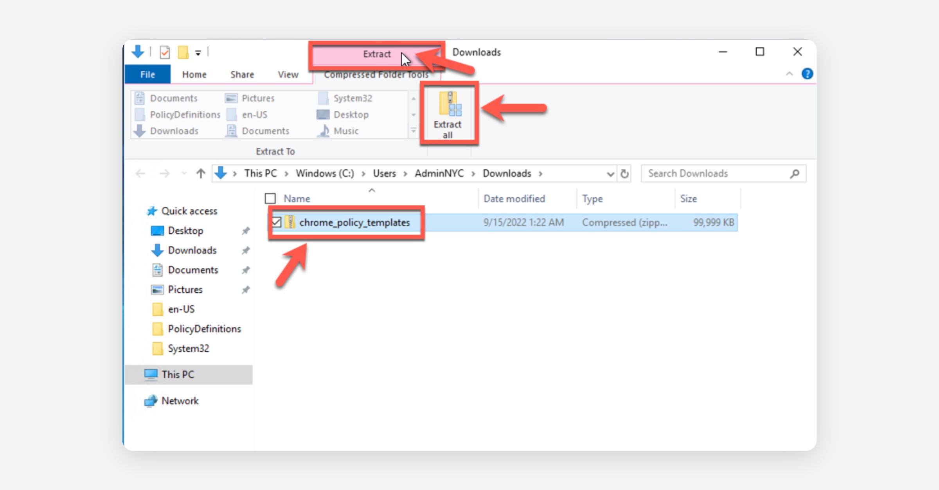This screenshot has height=490, width=939.
Task: Switch to the View ribbon tab
Action: (288, 74)
